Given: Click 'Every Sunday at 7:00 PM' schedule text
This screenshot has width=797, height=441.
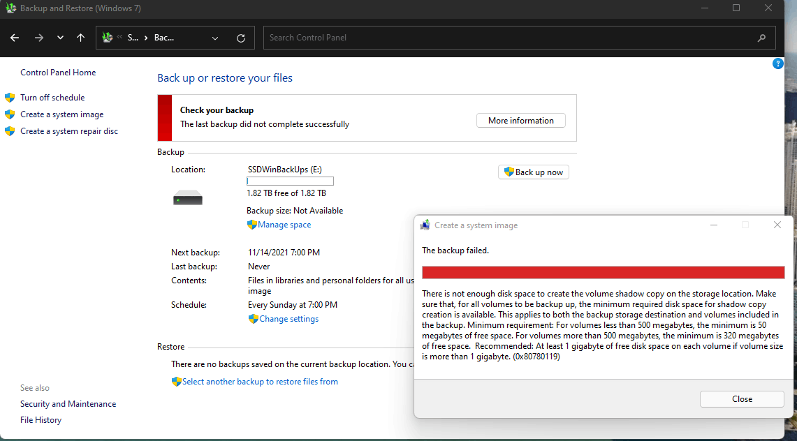Looking at the screenshot, I should 292,305.
